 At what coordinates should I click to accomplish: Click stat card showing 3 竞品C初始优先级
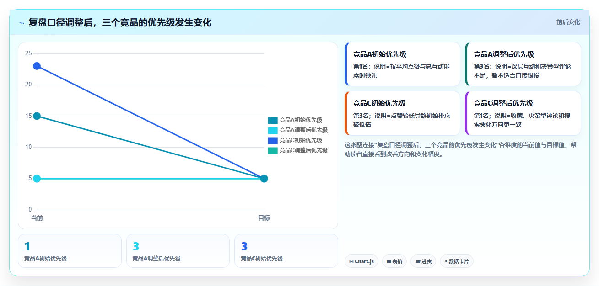[x=286, y=251]
